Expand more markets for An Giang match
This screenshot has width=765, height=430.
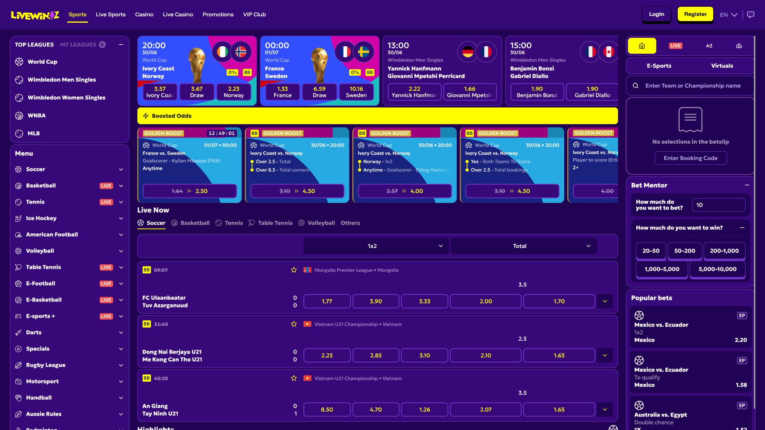[605, 410]
